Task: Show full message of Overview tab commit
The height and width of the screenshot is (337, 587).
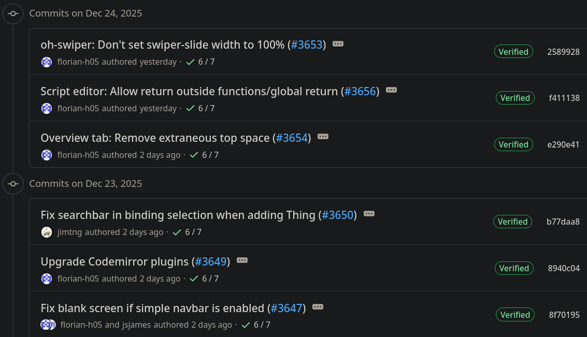Action: 323,137
